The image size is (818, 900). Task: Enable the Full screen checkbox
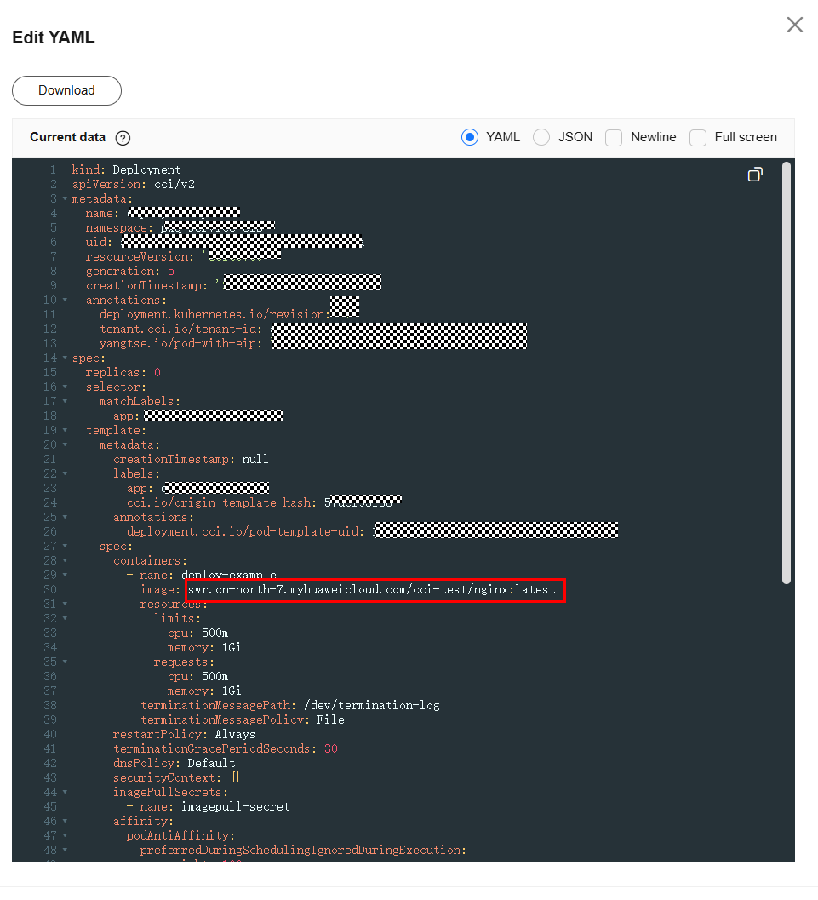(697, 138)
